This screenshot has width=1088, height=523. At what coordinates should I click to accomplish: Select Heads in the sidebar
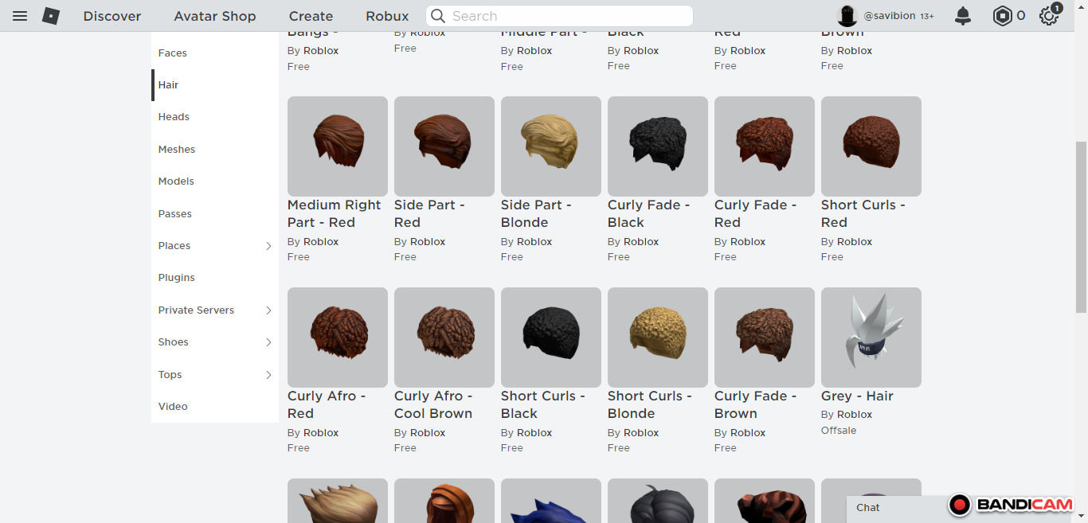174,117
